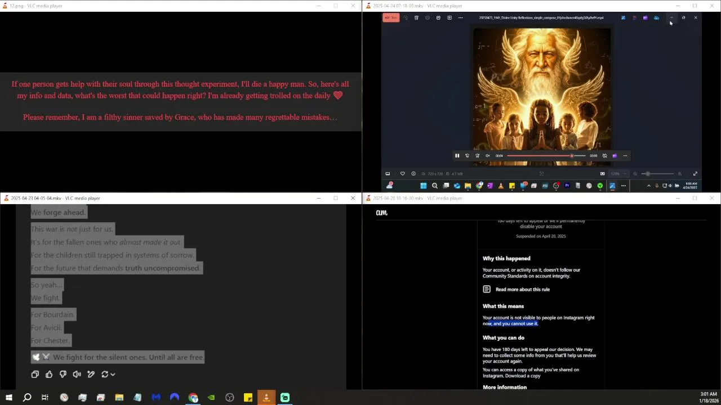Viewport: 721px width, 405px height.
Task: Click the zoom out magnifier icon
Action: [x=635, y=174]
